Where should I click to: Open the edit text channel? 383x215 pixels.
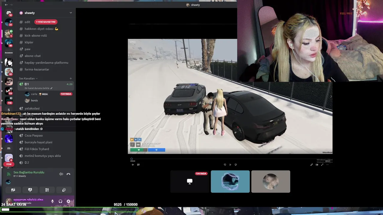(27, 22)
